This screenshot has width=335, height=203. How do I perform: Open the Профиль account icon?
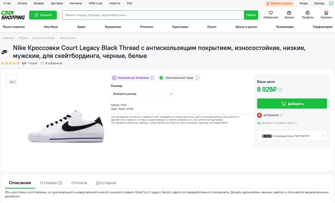click(307, 15)
